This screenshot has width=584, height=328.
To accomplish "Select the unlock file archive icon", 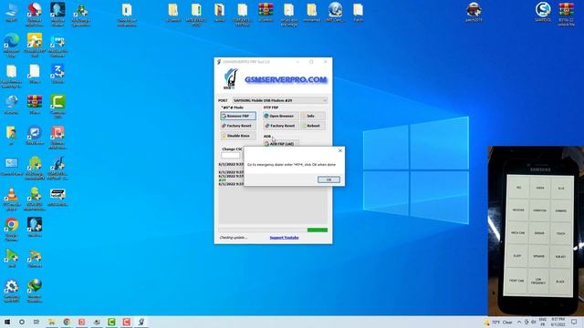I will click(x=566, y=15).
